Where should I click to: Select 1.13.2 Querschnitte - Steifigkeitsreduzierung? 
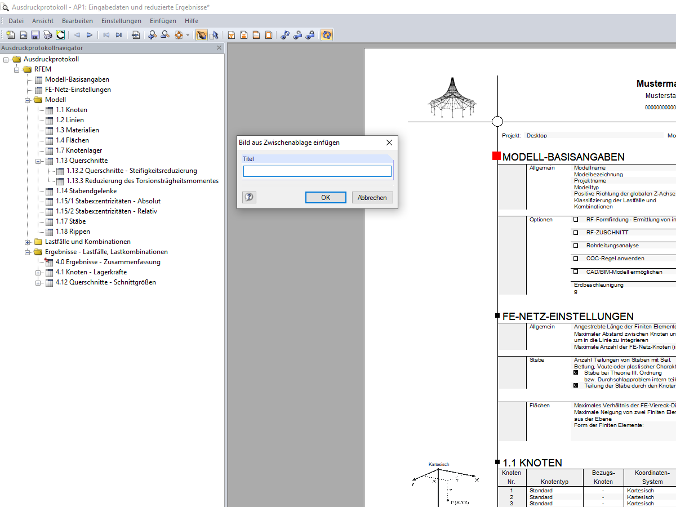(132, 171)
